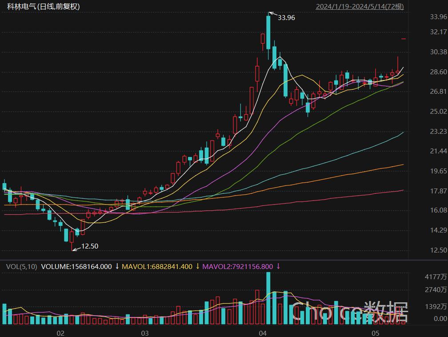Click the 04 month marker on time axis

263,333
